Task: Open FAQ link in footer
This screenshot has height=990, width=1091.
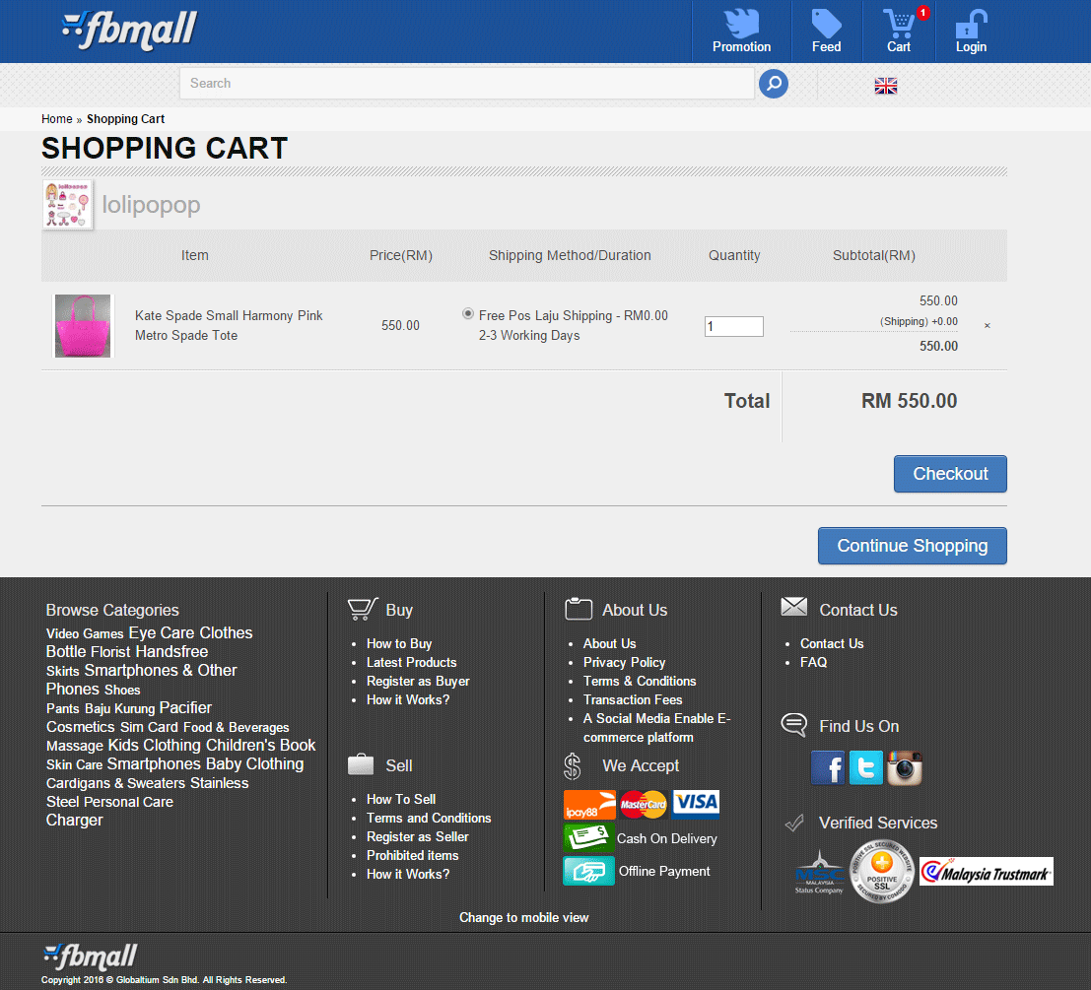Action: tap(813, 663)
